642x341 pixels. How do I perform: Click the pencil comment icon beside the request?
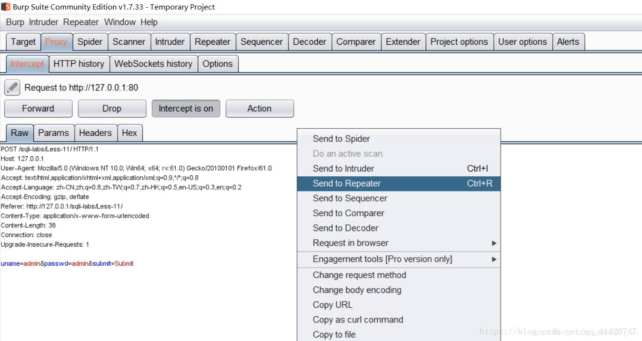[x=12, y=88]
